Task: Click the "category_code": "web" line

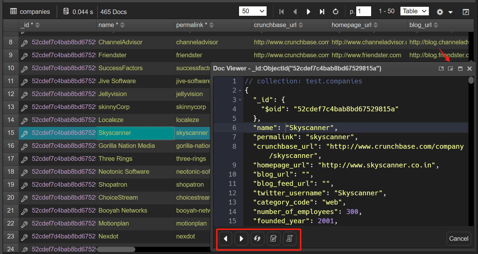Action: pyautogui.click(x=299, y=202)
